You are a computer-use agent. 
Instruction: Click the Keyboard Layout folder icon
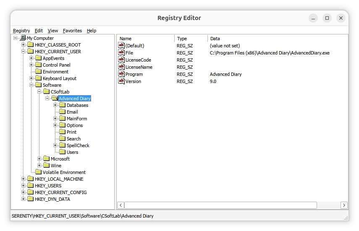pyautogui.click(x=39, y=78)
